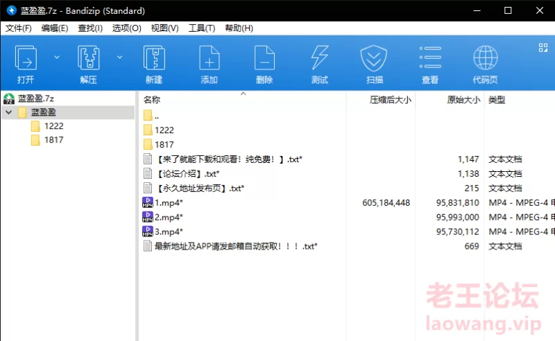Open the dropdown arrow next to 打开
555x341 pixels.
(57, 58)
